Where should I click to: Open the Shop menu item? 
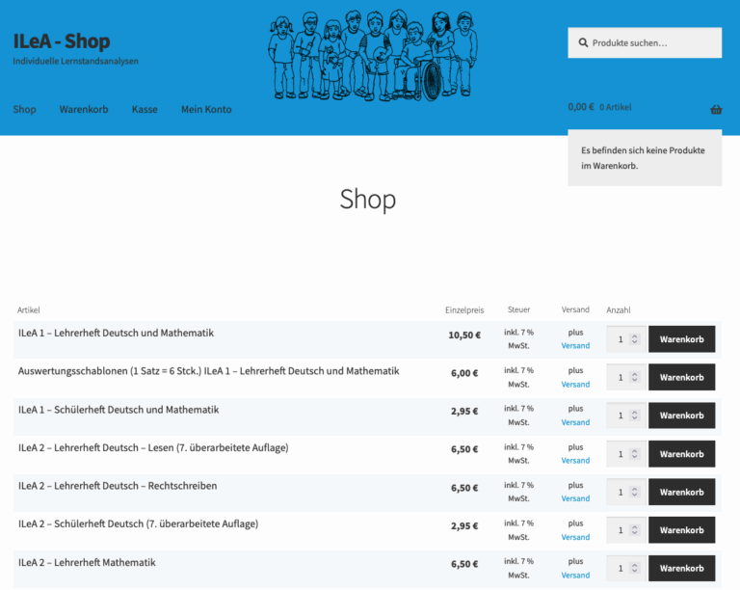pos(24,110)
